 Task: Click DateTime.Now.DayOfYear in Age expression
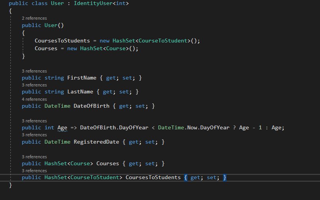(x=194, y=128)
